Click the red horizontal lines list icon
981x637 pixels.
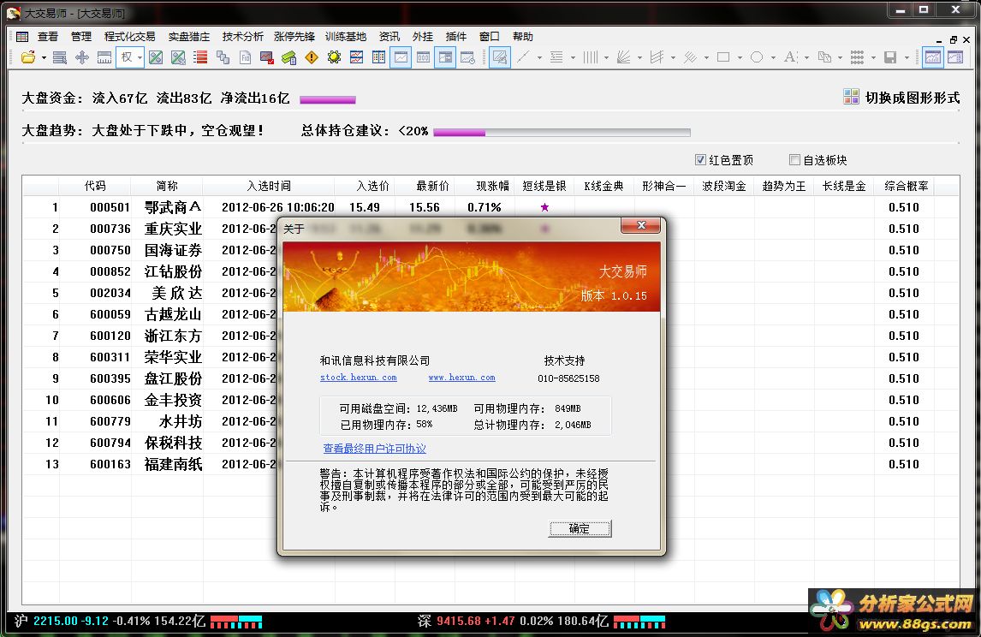200,57
